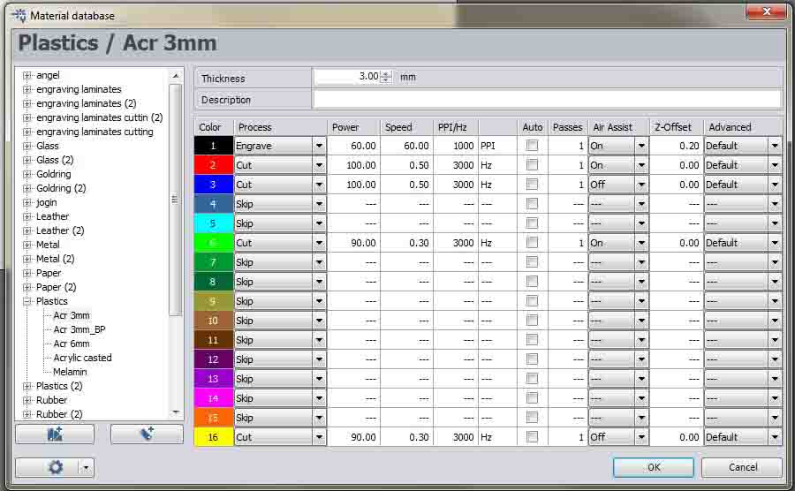
Task: Select Acr 3mm_BP material
Action: pyautogui.click(x=79, y=329)
